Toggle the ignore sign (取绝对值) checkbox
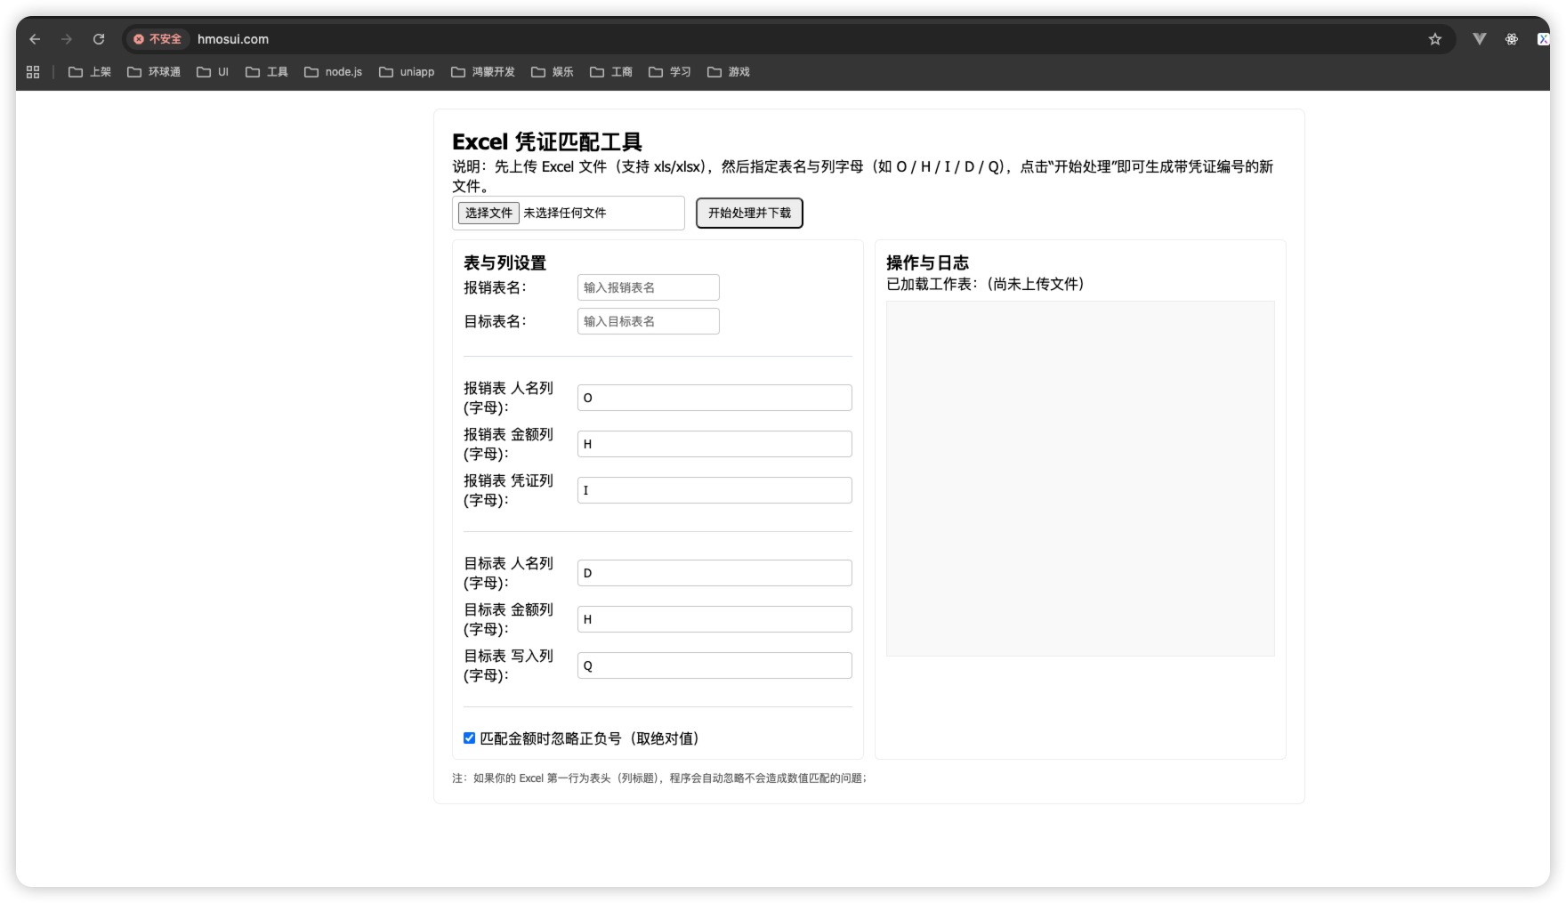 click(469, 738)
